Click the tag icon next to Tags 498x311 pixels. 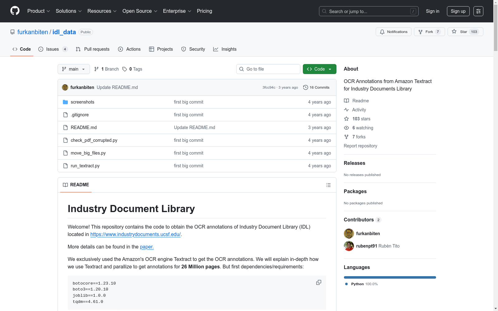[125, 69]
